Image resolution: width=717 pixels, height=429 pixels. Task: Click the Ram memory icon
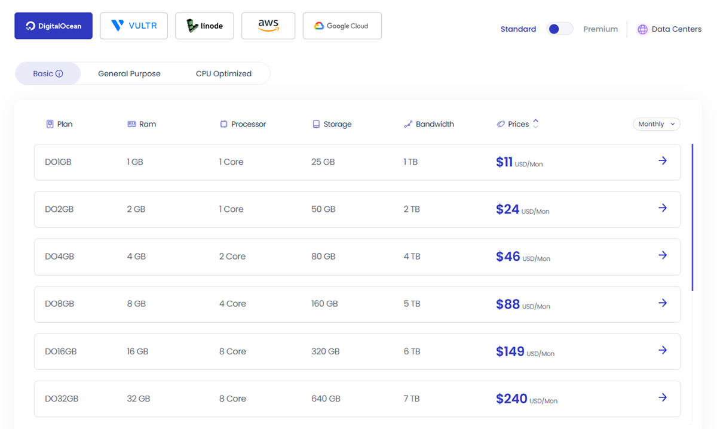[x=131, y=124]
